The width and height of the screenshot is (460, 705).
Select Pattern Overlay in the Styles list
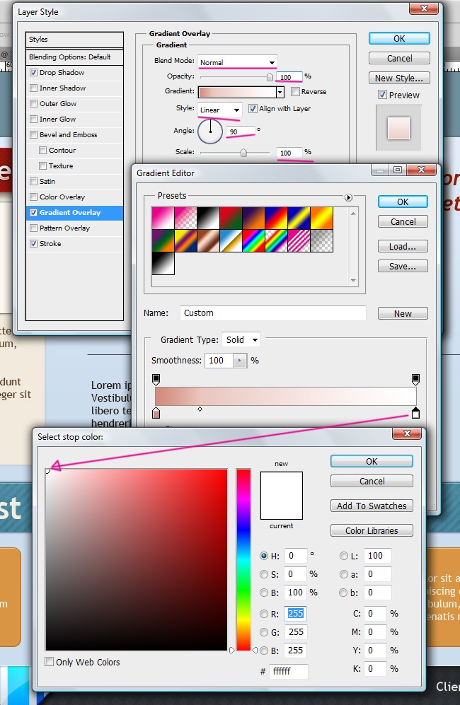pyautogui.click(x=64, y=228)
